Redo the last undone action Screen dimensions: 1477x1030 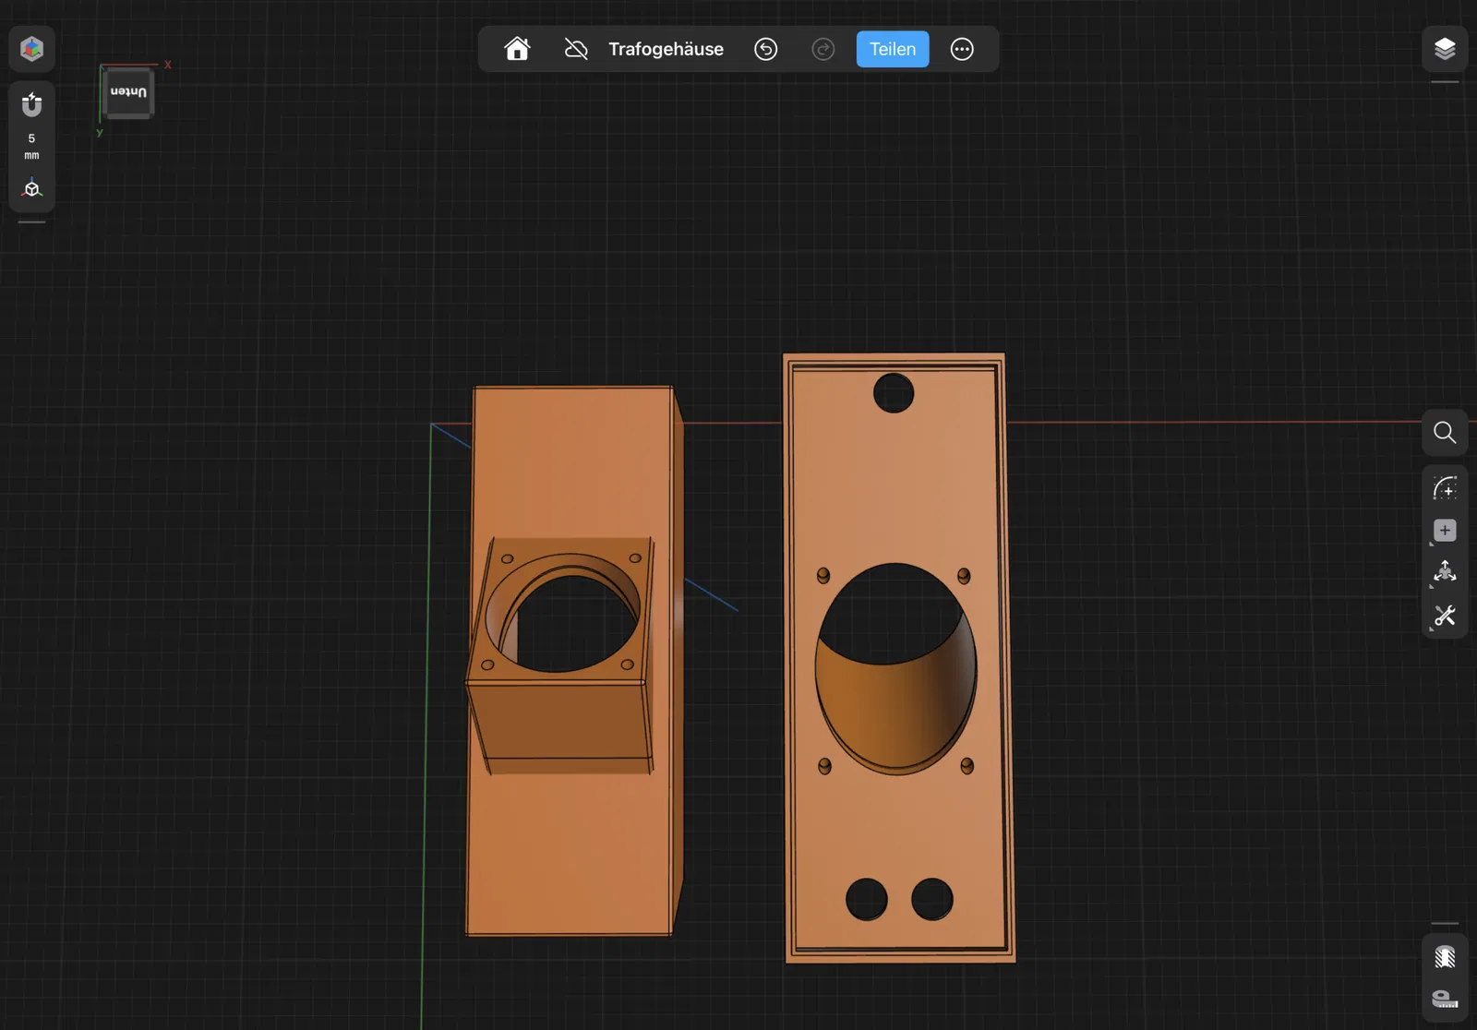[823, 49]
